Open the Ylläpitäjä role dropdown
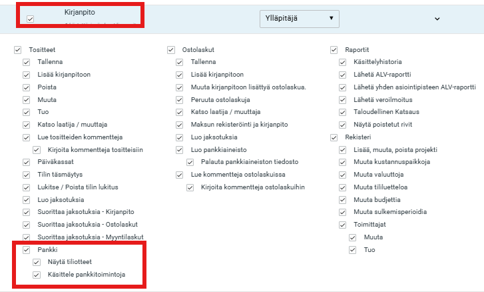 [x=298, y=19]
